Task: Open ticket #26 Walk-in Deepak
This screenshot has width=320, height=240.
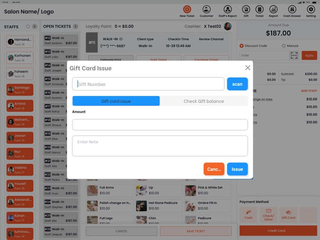Action: 61,231
